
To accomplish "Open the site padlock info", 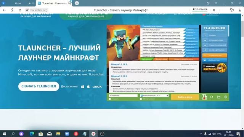I will coord(27,10).
